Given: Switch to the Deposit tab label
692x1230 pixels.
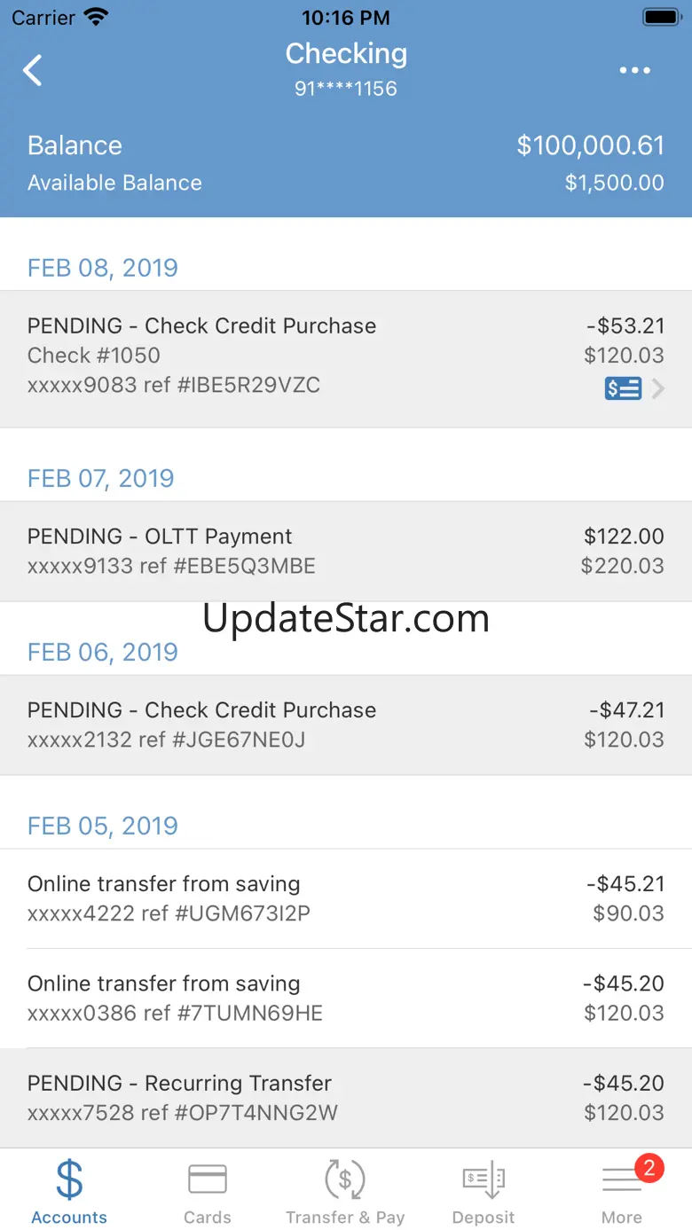Looking at the screenshot, I should click(x=484, y=1218).
